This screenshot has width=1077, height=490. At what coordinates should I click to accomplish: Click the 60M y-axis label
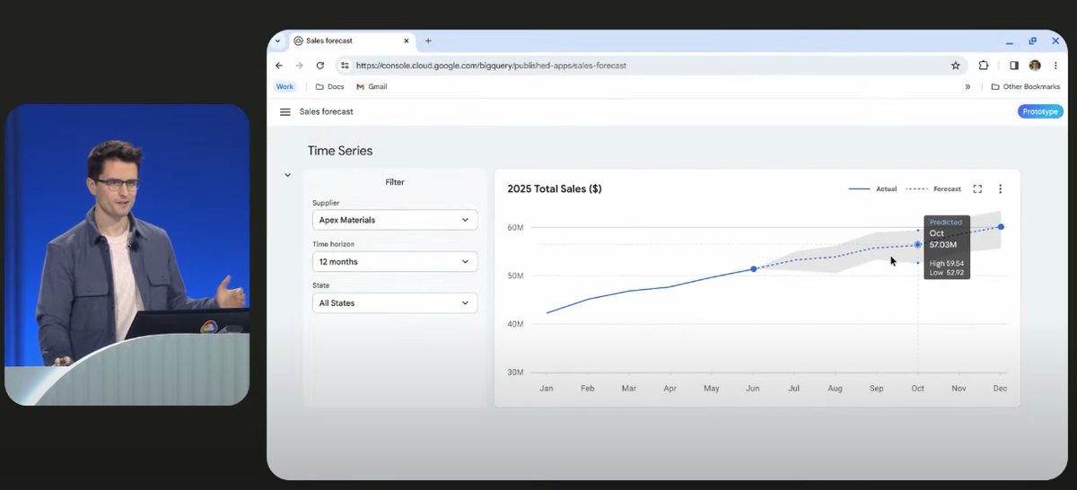pyautogui.click(x=515, y=227)
